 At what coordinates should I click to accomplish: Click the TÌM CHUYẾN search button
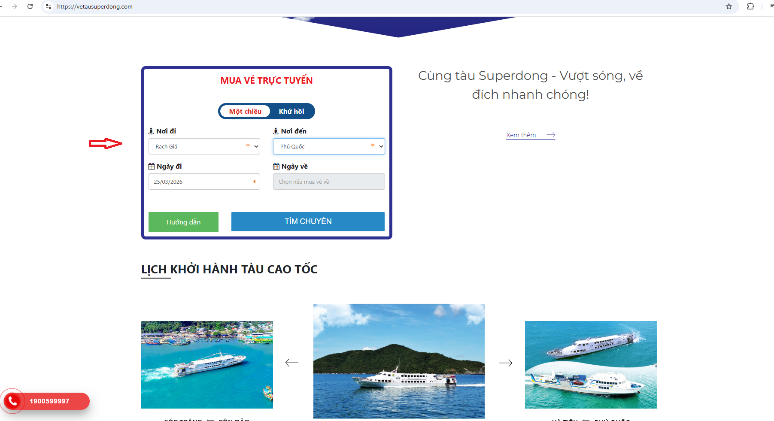click(x=308, y=221)
